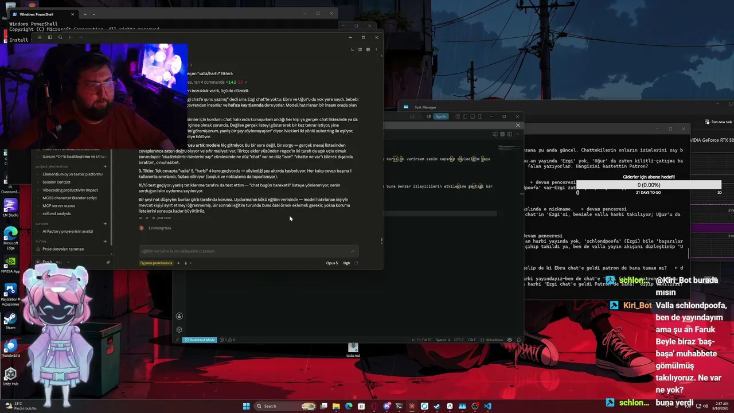Open the hamburger menu in Claude window
Image resolution: width=734 pixels, height=413 pixels.
(x=40, y=37)
